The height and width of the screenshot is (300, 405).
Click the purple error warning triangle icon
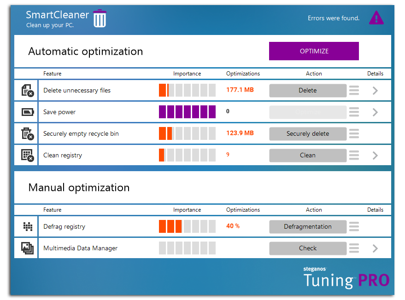[376, 17]
